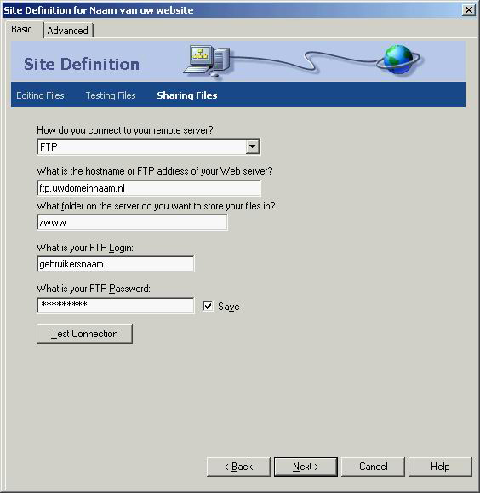
Task: Select the Sharing Files step
Action: 187,95
